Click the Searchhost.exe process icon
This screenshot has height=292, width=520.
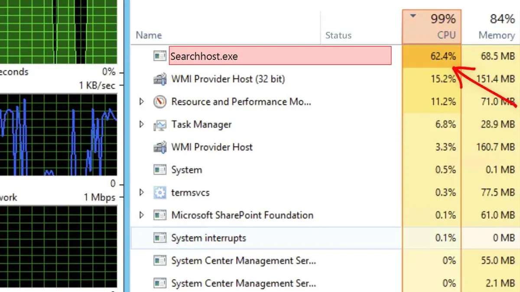pyautogui.click(x=160, y=56)
